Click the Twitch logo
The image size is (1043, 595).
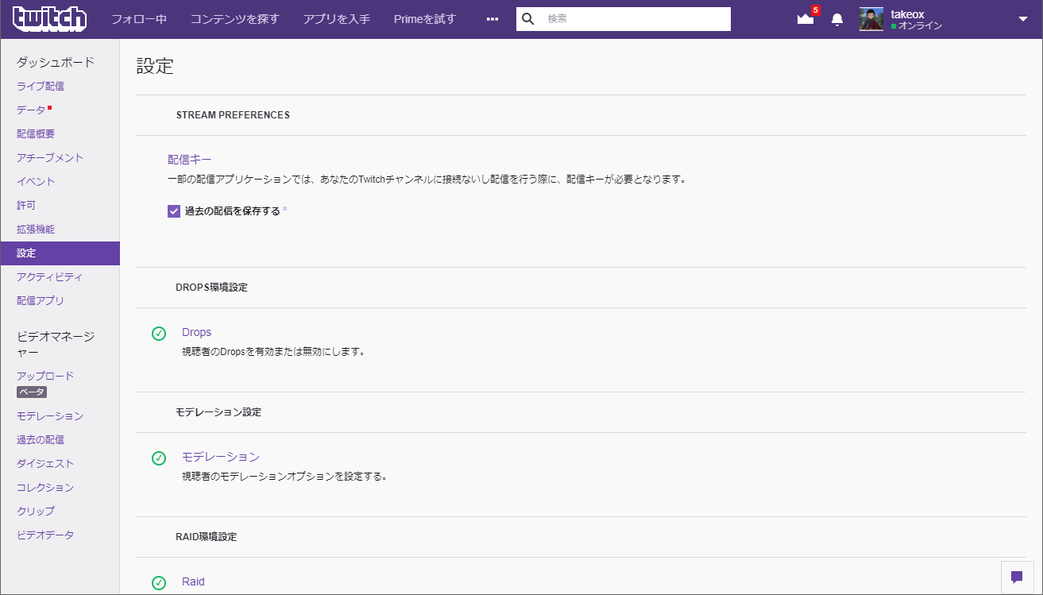(49, 18)
